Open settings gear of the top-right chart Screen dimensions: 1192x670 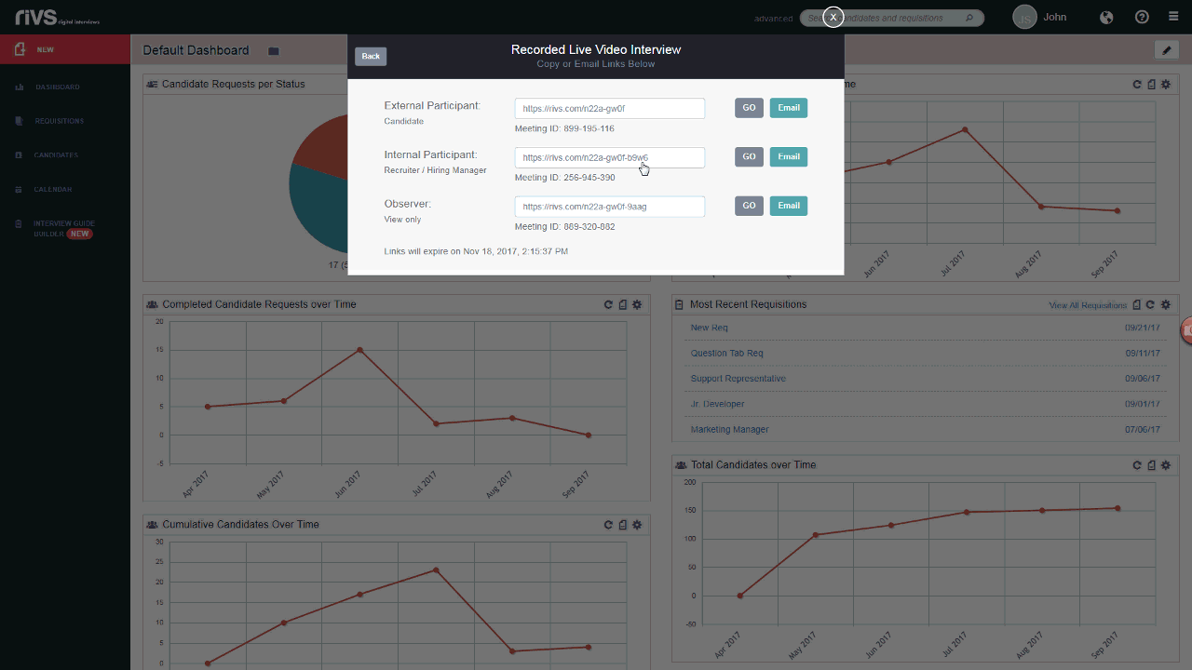tap(1166, 84)
